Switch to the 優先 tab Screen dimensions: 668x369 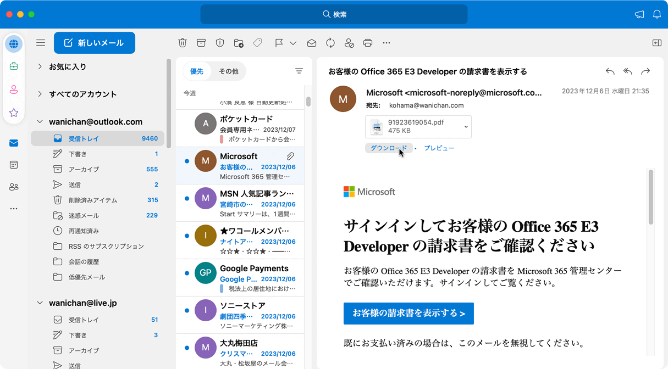[197, 71]
